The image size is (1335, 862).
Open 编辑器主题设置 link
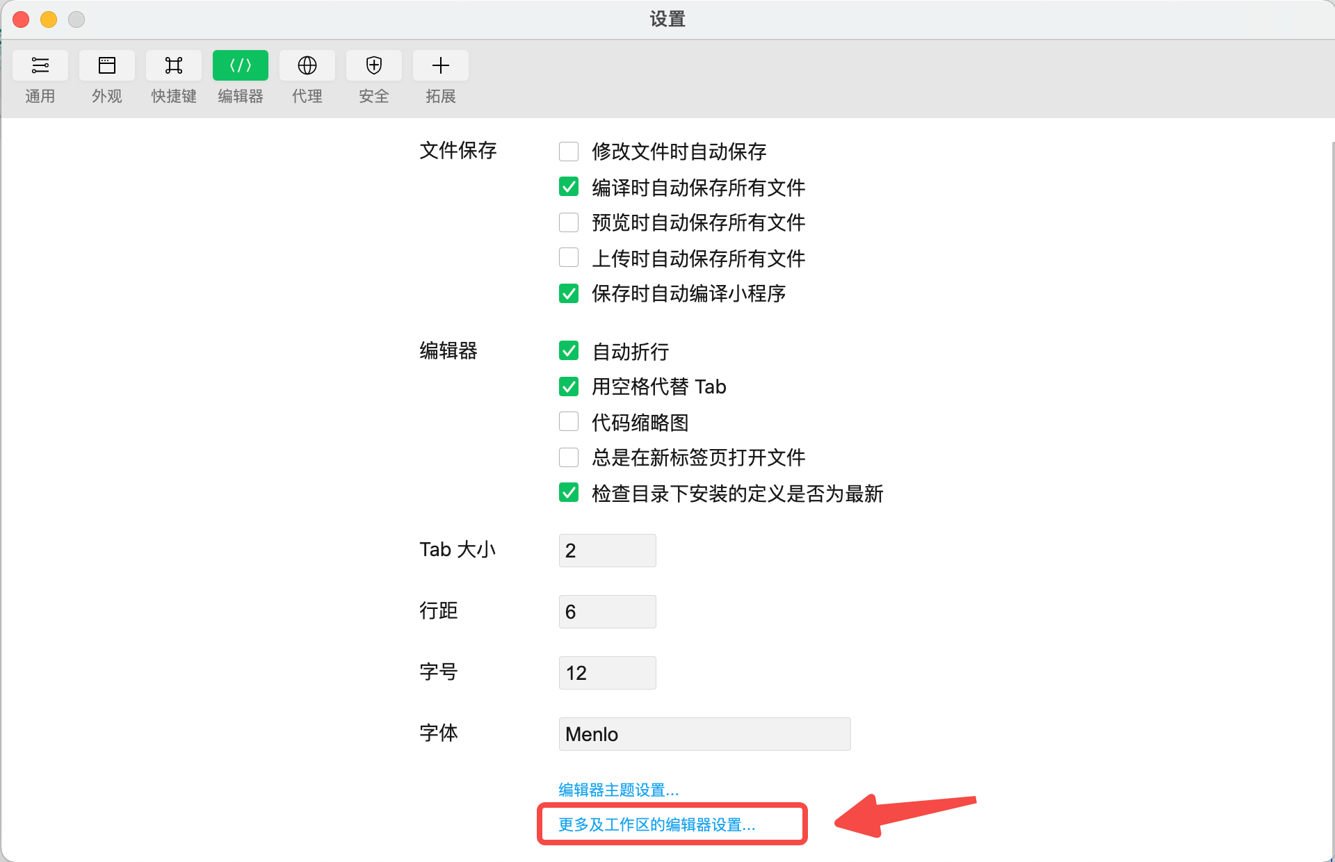617,790
